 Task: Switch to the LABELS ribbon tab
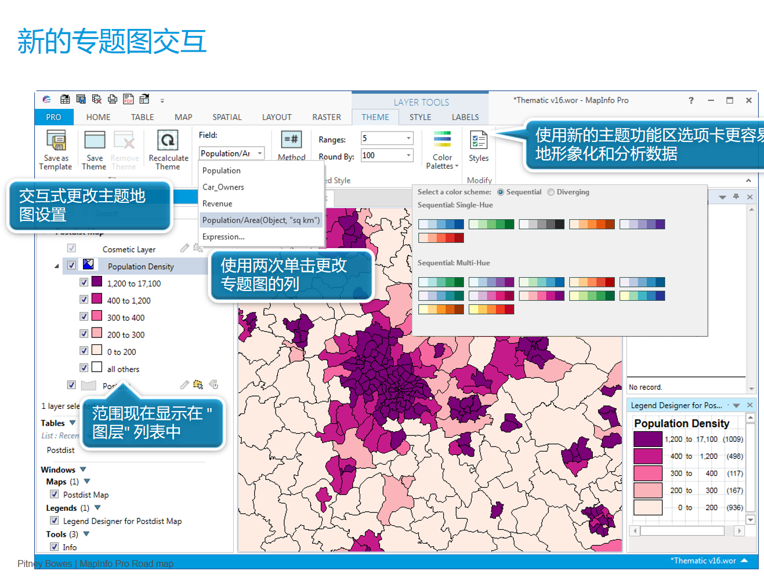pyautogui.click(x=465, y=117)
